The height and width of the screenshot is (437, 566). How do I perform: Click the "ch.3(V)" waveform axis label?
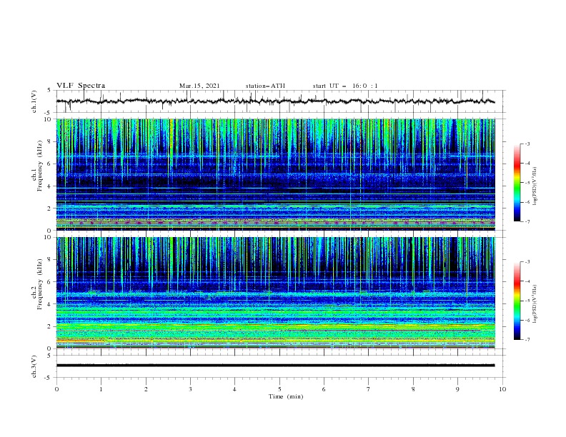pyautogui.click(x=34, y=366)
